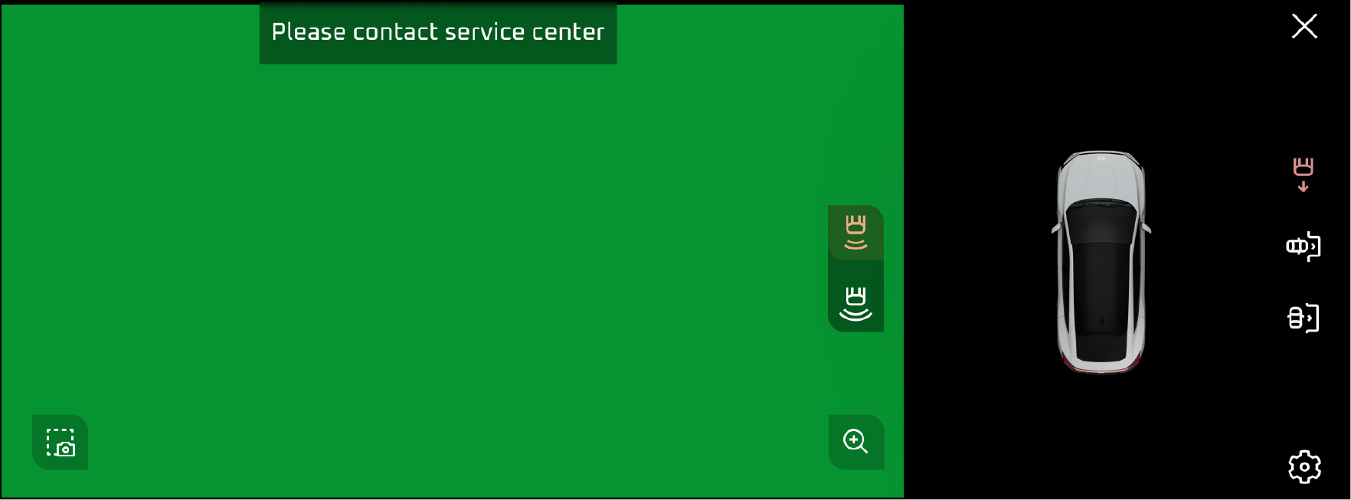Choose the parallel parking mode icon

[x=1303, y=247]
